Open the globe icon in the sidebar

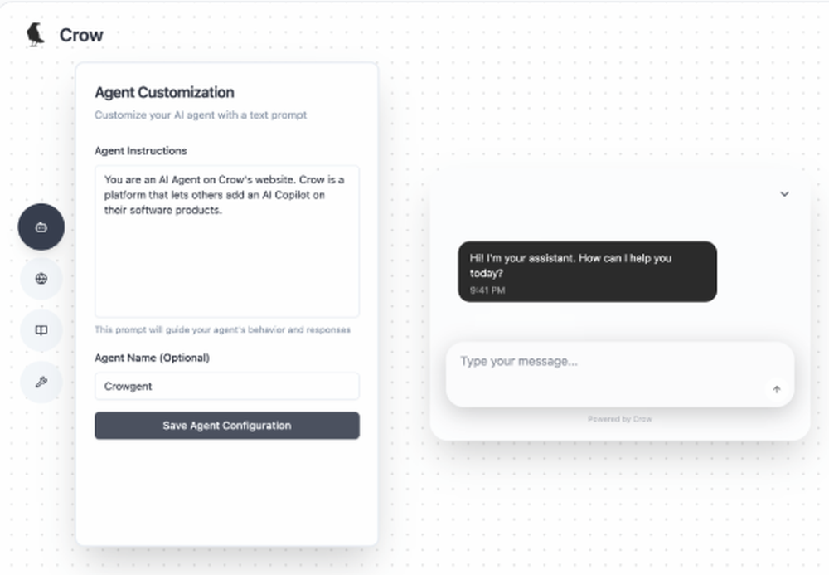41,279
